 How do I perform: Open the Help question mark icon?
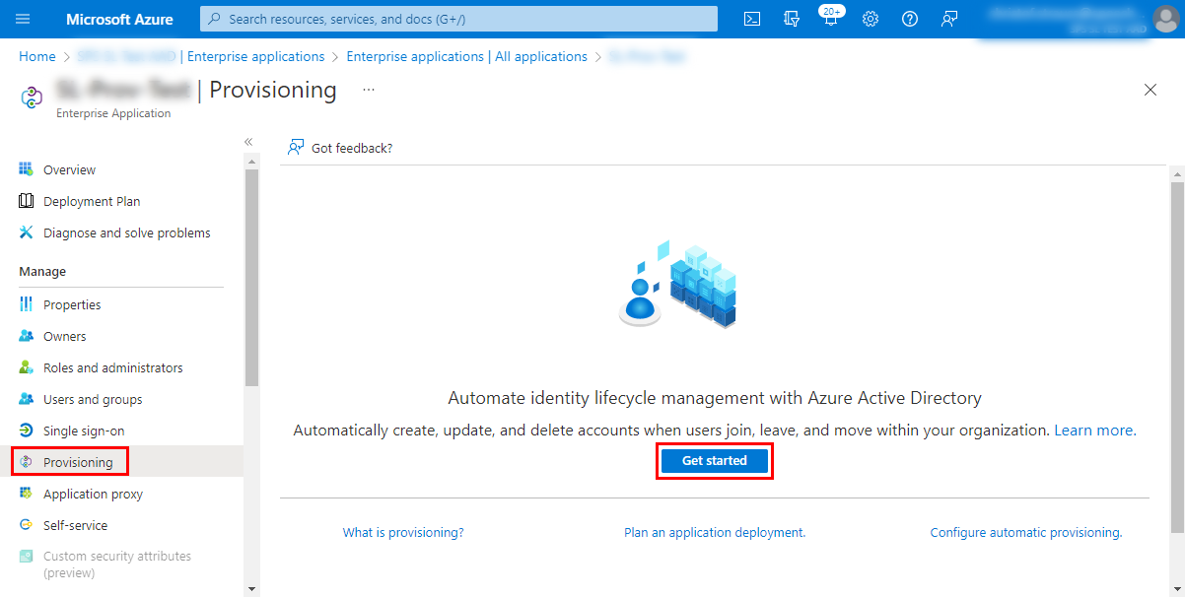(910, 19)
